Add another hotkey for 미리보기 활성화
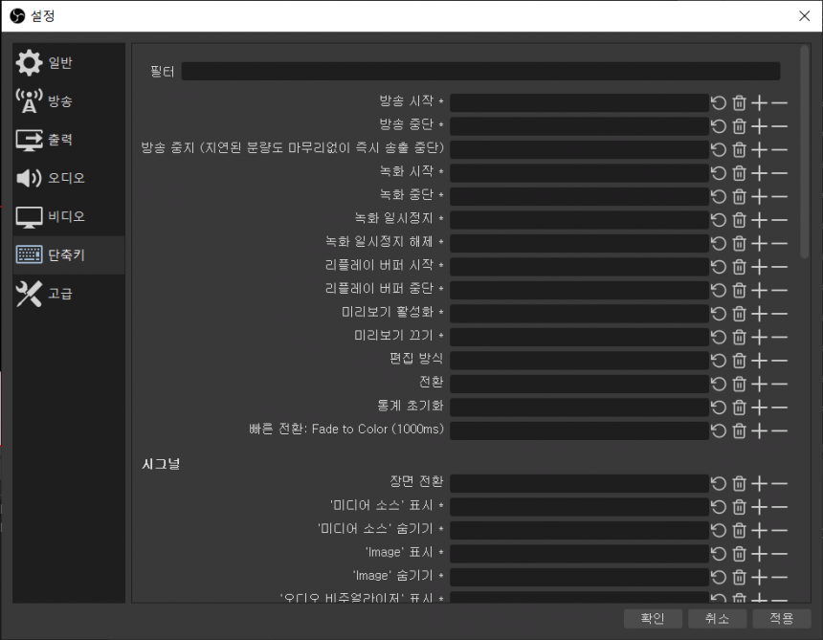The image size is (823, 640). (759, 313)
